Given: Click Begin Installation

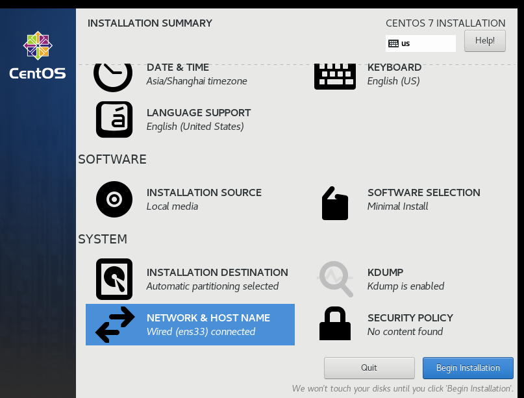Looking at the screenshot, I should [x=468, y=368].
